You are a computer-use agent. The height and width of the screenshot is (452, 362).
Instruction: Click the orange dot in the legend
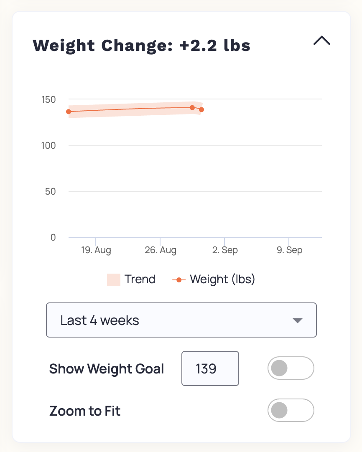[179, 279]
